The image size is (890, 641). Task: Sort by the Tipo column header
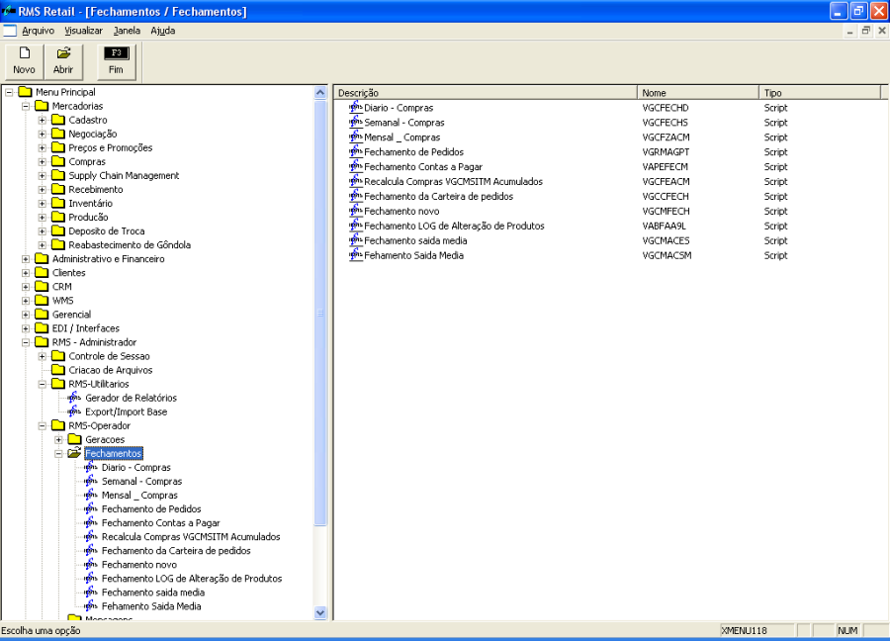[820, 93]
